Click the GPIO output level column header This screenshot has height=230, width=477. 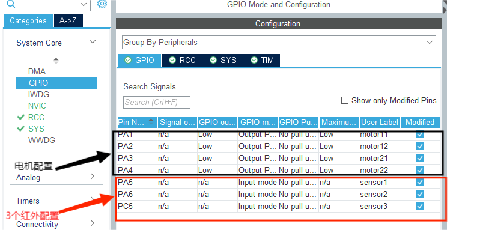point(217,123)
